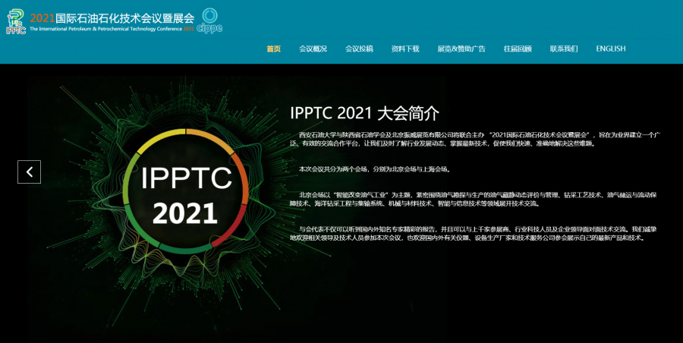The width and height of the screenshot is (683, 343).
Task: Open the 往届回顾 menu item
Action: coord(518,49)
